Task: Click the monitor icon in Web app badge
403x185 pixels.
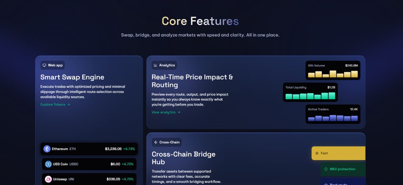Action: click(x=44, y=65)
